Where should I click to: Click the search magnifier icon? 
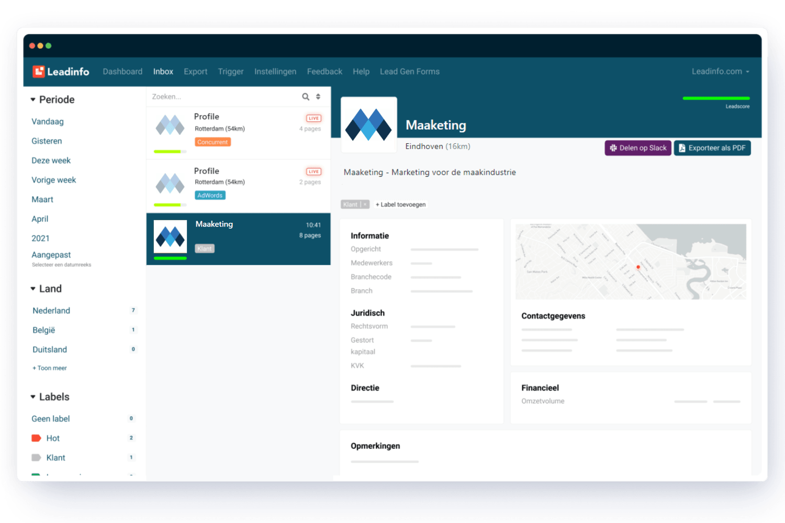point(306,97)
